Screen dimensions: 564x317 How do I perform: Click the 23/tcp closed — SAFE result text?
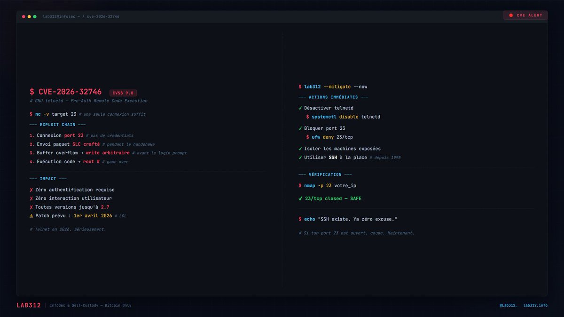pyautogui.click(x=333, y=198)
